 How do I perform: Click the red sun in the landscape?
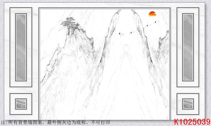pos(152,14)
